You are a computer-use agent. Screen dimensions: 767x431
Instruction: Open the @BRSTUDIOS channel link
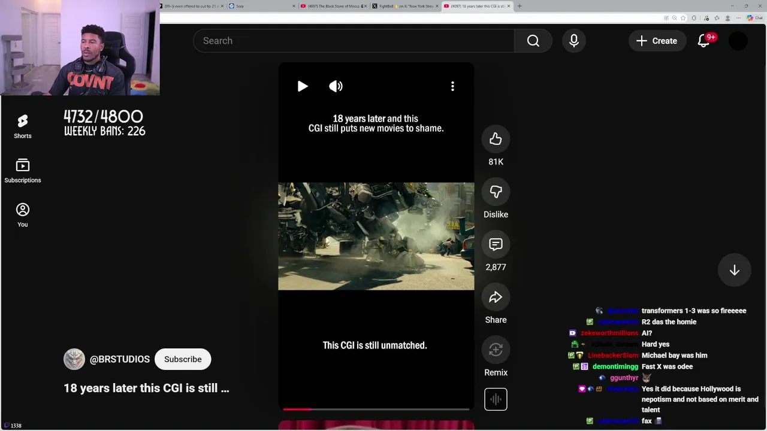120,359
